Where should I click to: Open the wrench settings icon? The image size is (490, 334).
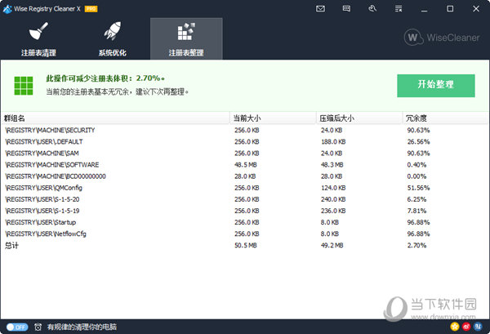click(x=372, y=8)
